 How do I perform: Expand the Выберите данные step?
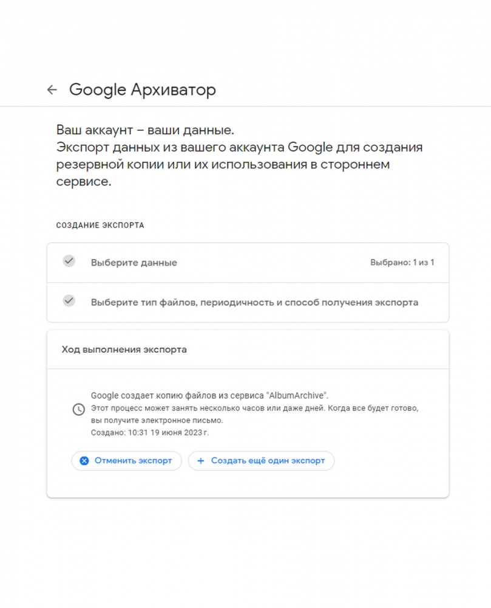[134, 263]
